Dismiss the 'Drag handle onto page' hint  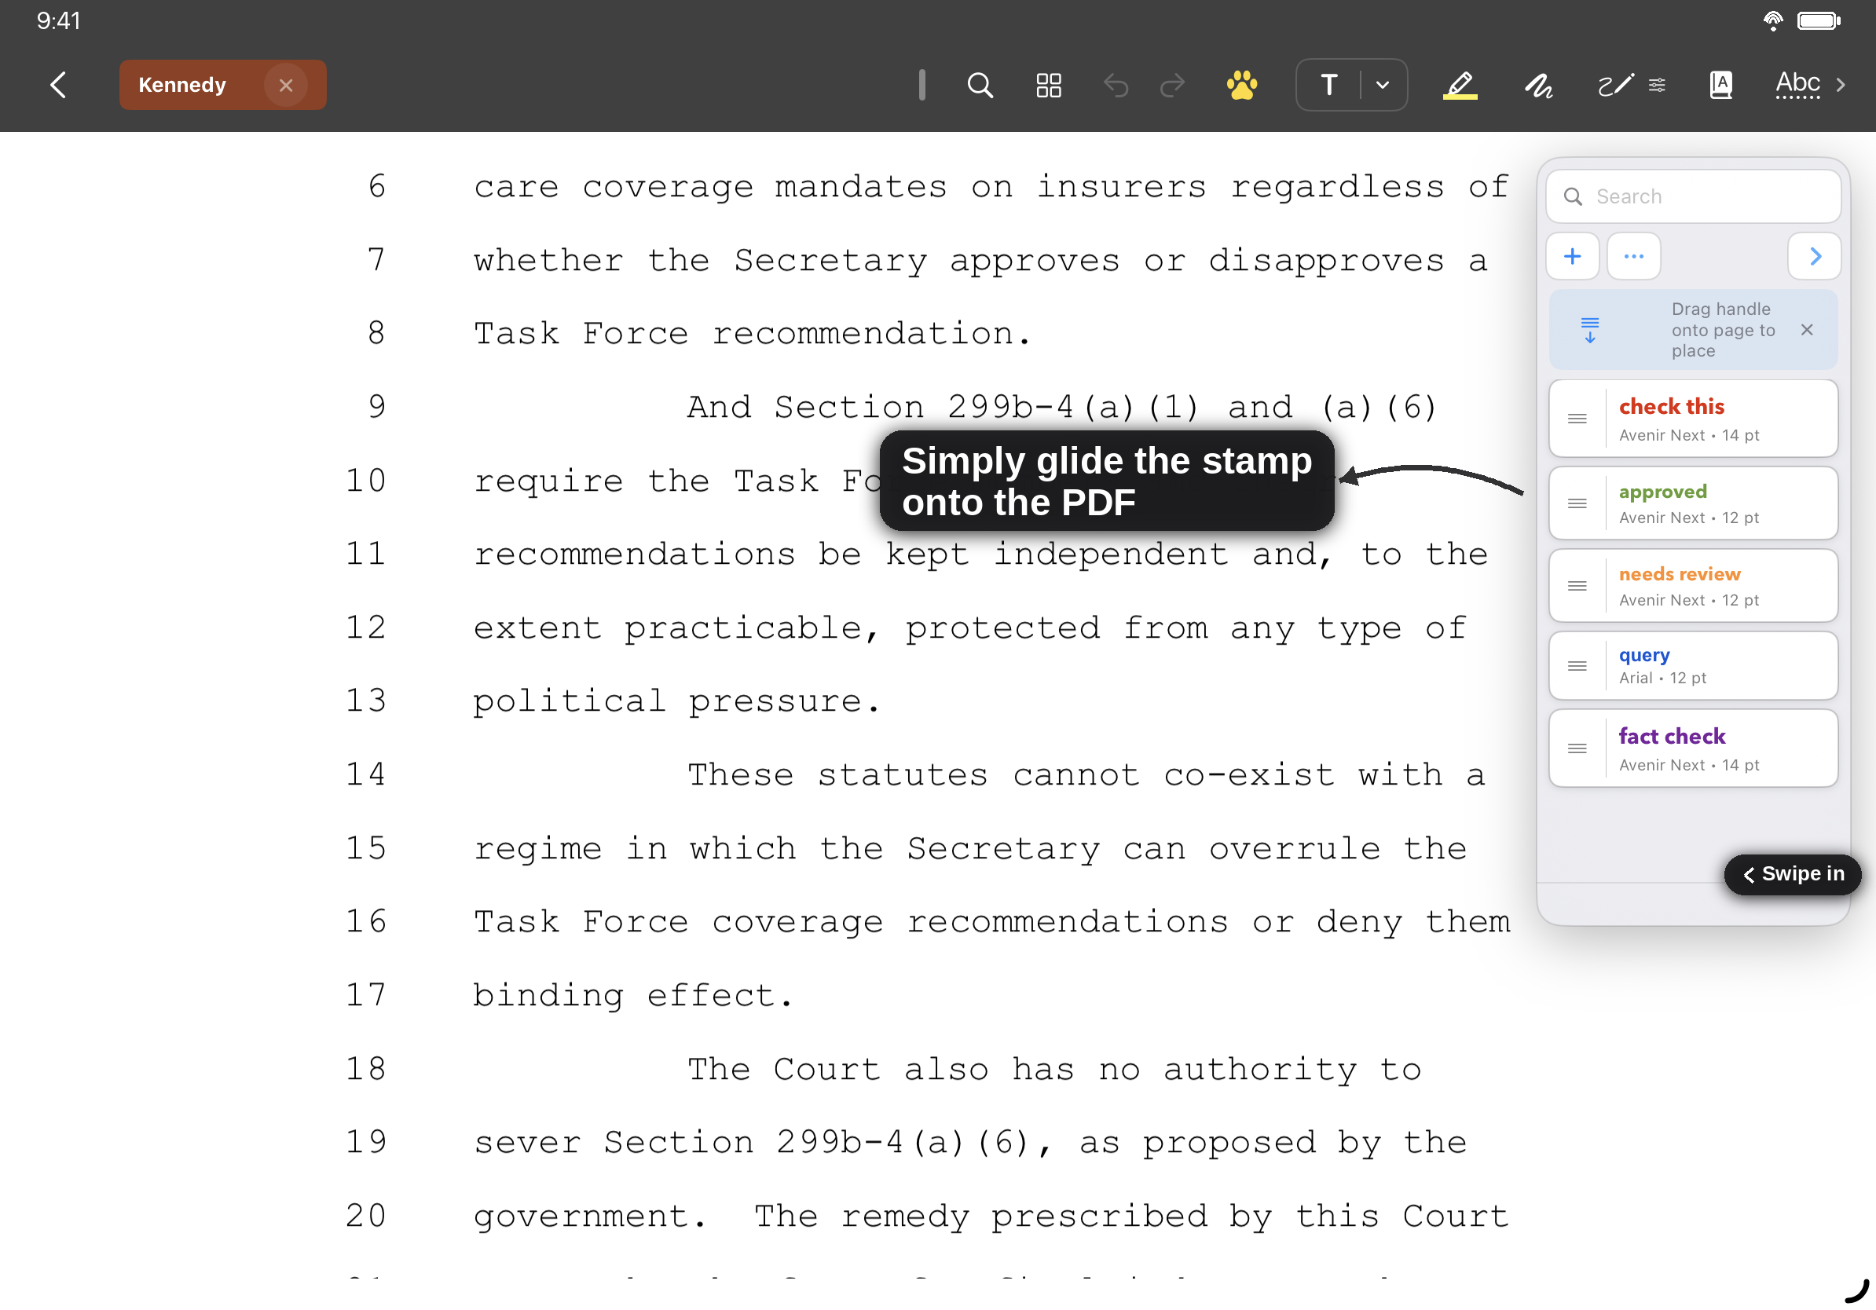click(x=1807, y=329)
